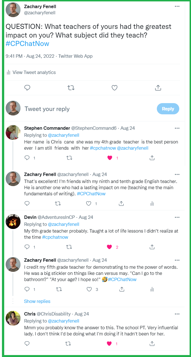
Task: Open more options on Devin's reply
Action: [177, 217]
